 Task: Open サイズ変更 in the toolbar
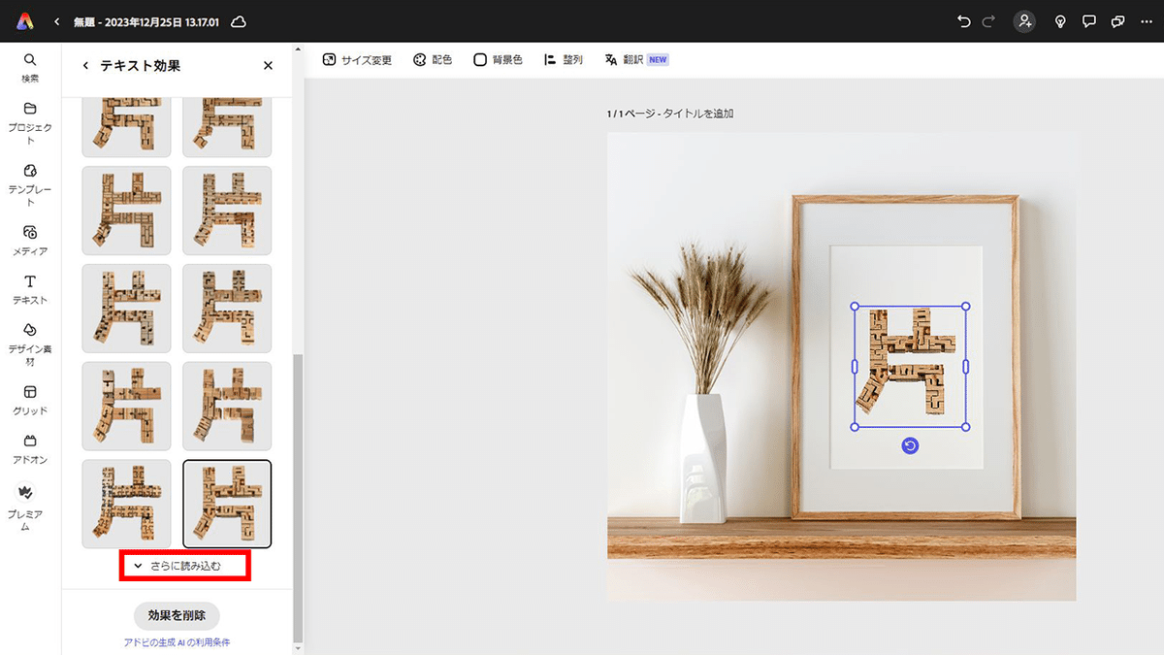[x=357, y=59]
